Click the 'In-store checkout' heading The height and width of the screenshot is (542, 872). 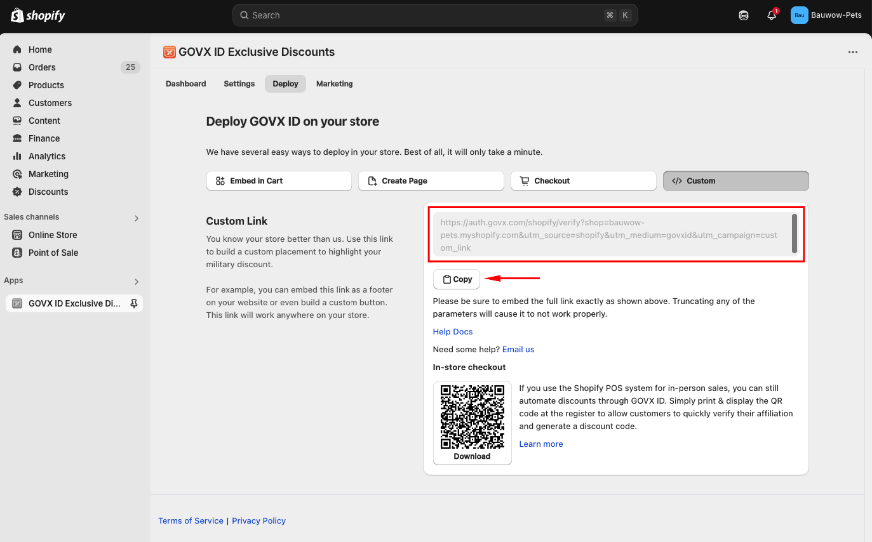coord(469,367)
